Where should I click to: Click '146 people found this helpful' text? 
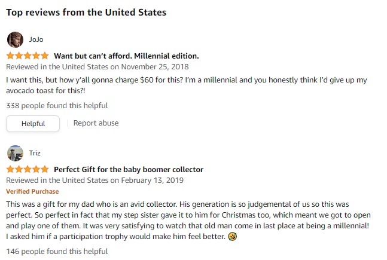(x=57, y=252)
